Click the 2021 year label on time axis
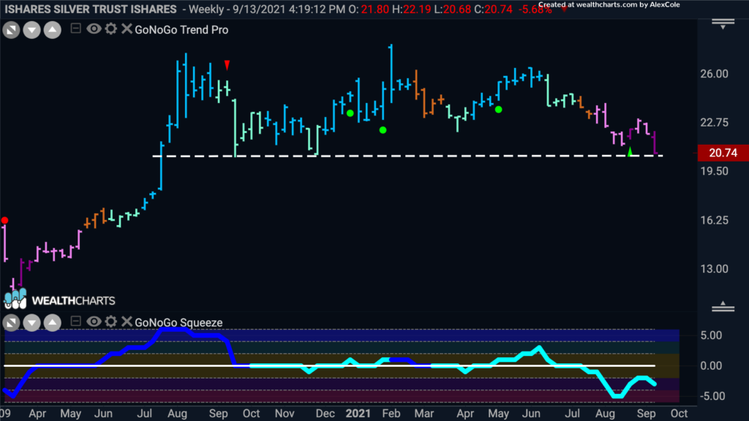This screenshot has width=749, height=421. point(358,414)
